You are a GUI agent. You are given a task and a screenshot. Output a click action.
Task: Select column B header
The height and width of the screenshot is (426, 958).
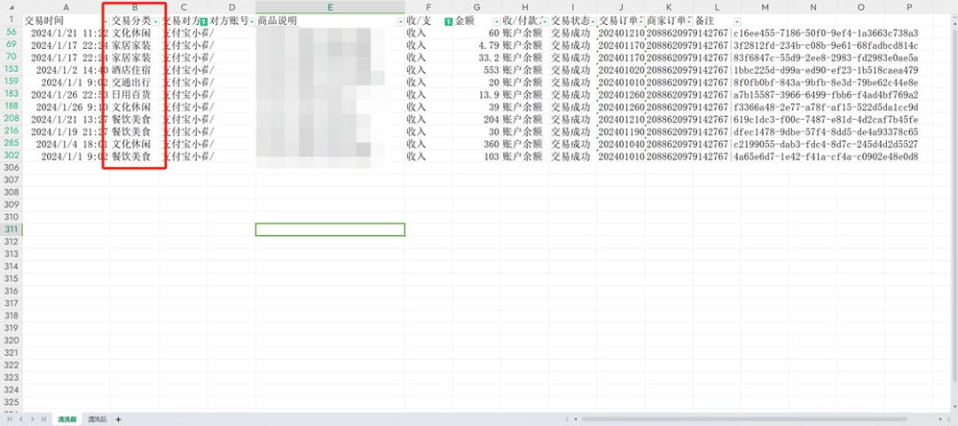point(135,7)
